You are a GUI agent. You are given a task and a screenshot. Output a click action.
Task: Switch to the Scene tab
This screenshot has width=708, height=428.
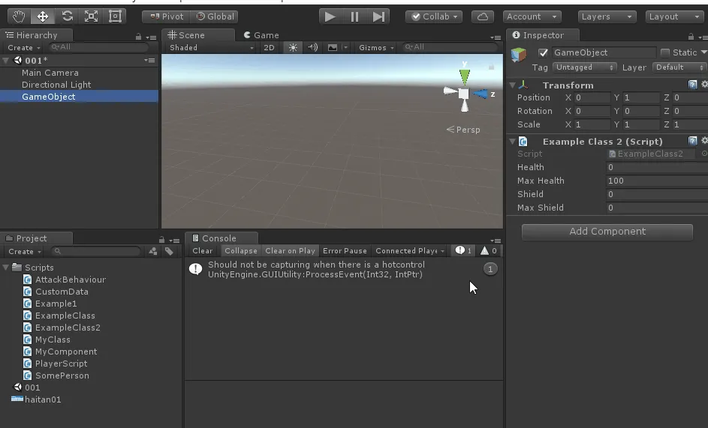point(197,35)
